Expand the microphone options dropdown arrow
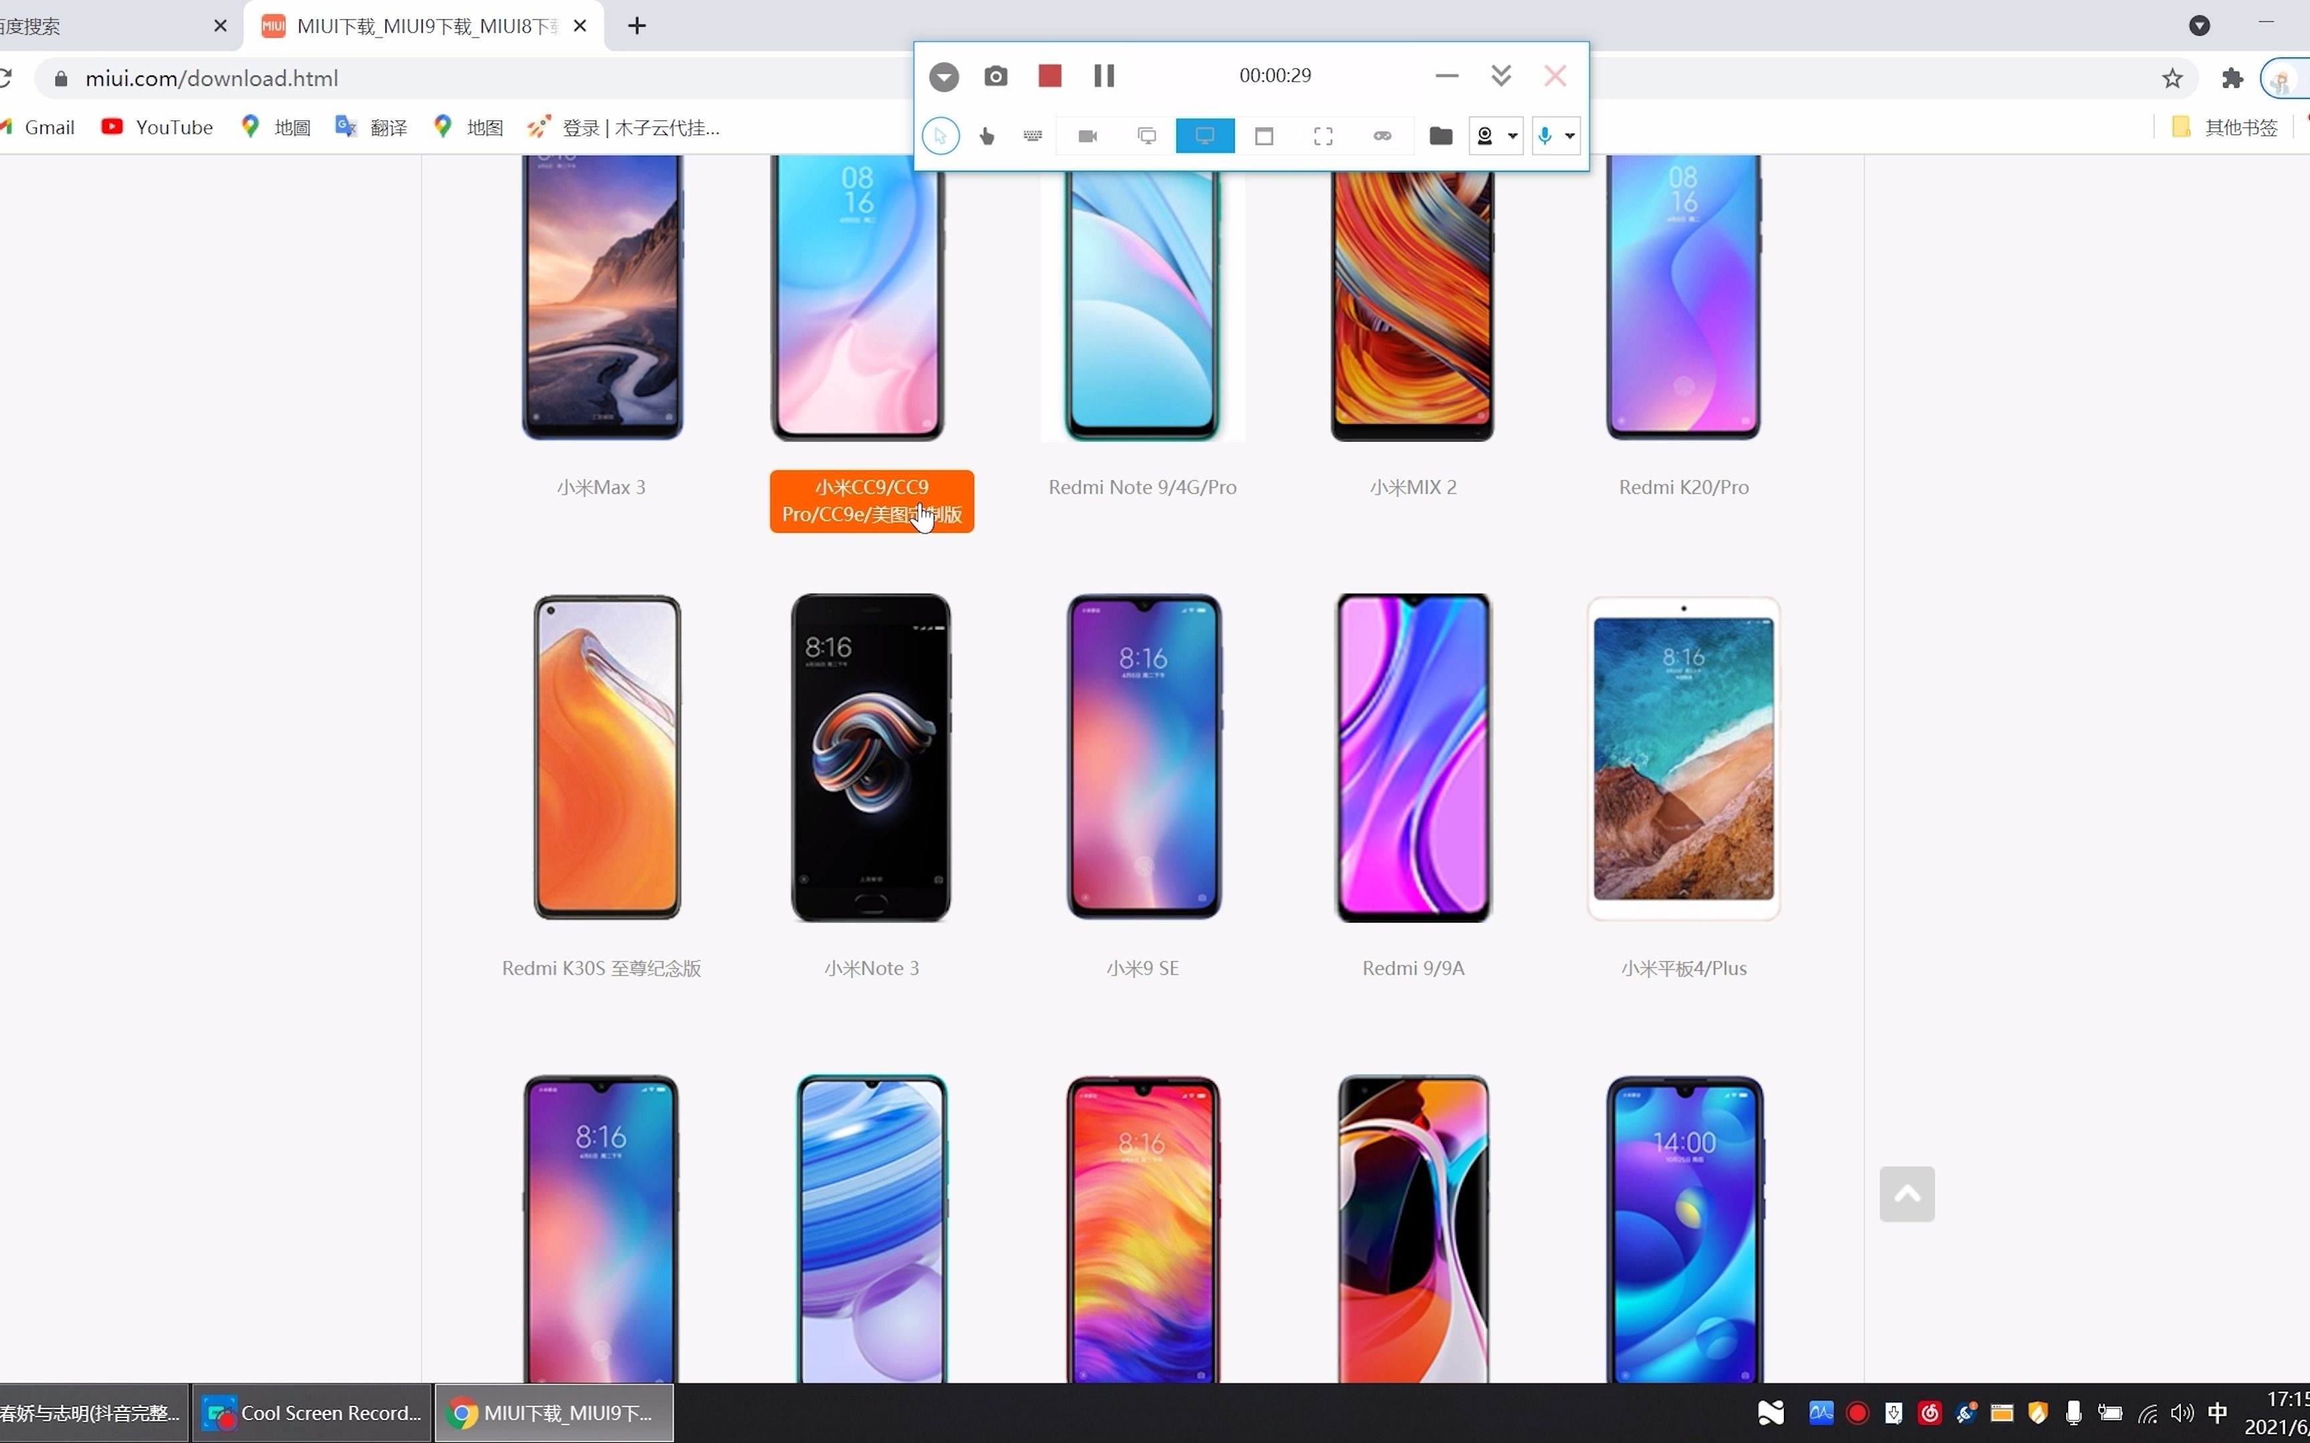 click(1569, 136)
